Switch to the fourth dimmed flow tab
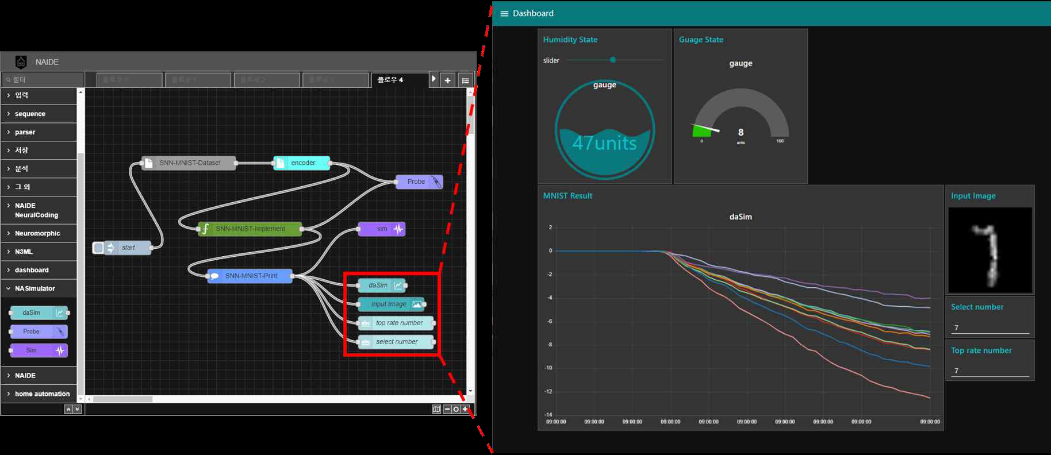The image size is (1051, 455). click(335, 80)
